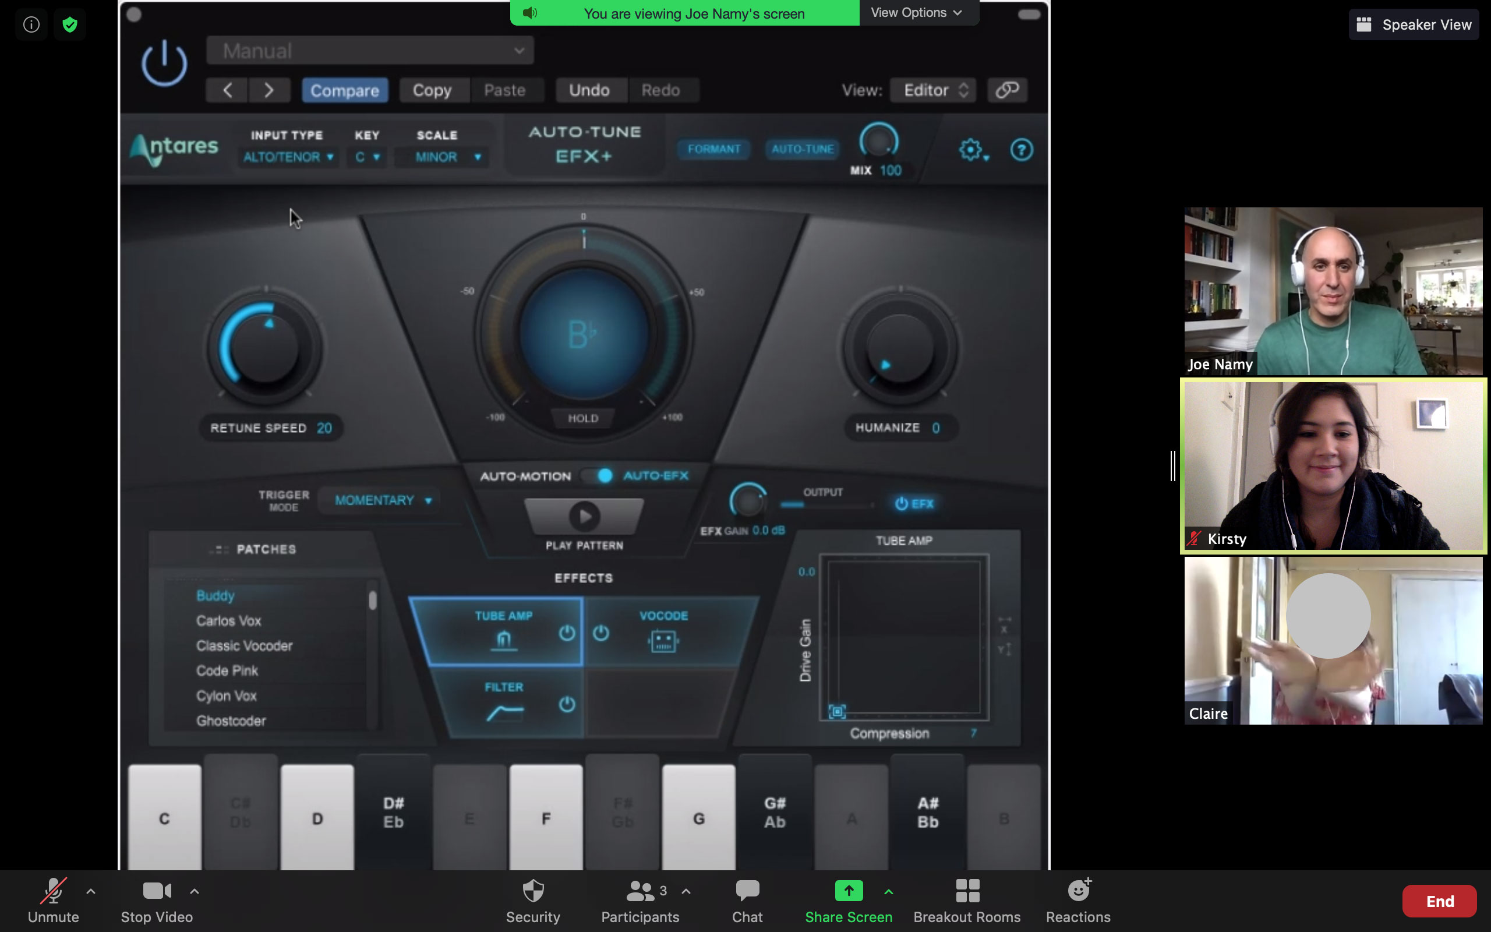Screen dimensions: 1491x932
Task: Click the Chat bubble icon
Action: point(747,891)
